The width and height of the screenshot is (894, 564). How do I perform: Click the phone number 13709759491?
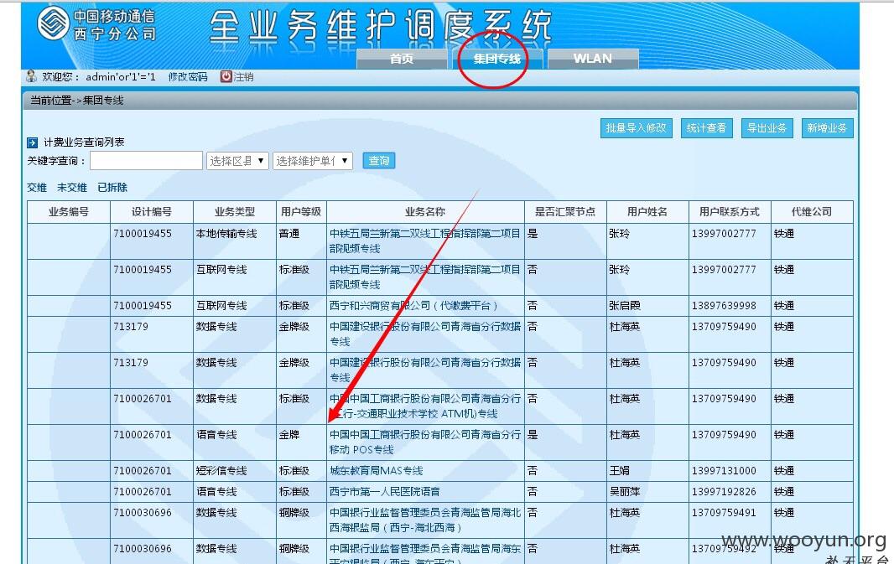point(724,513)
